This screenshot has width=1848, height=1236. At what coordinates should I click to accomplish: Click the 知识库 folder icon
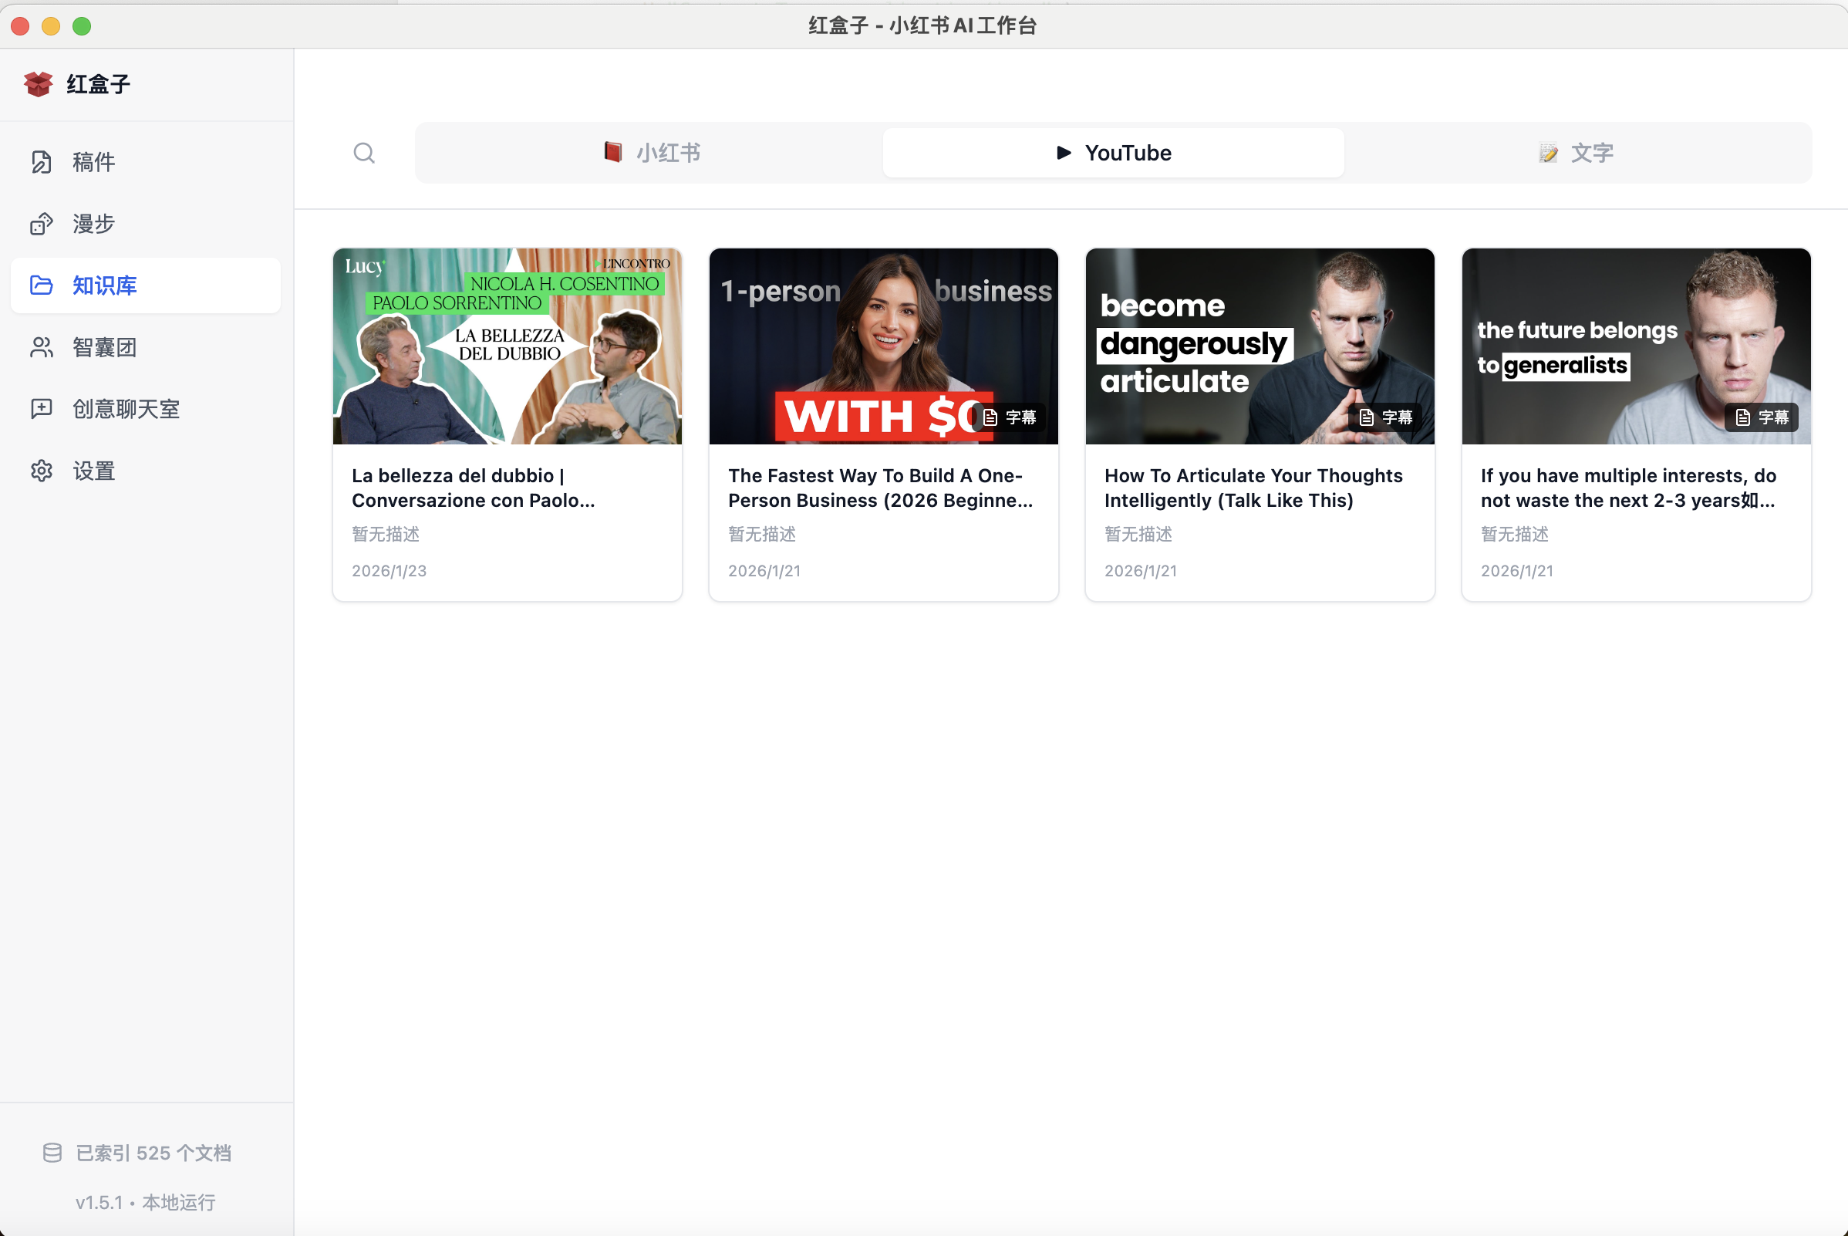[41, 285]
